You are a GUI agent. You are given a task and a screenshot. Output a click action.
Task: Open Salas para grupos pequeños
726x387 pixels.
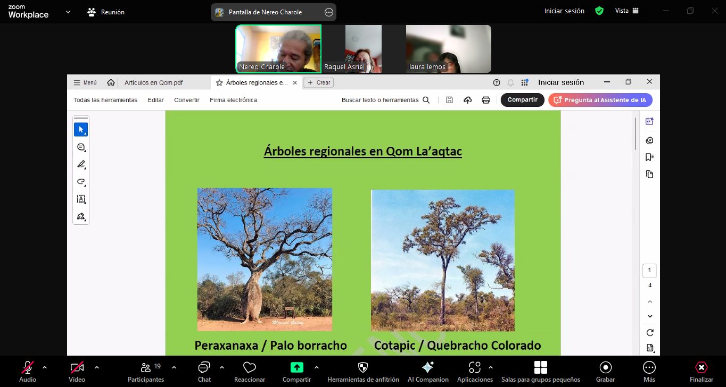click(540, 368)
